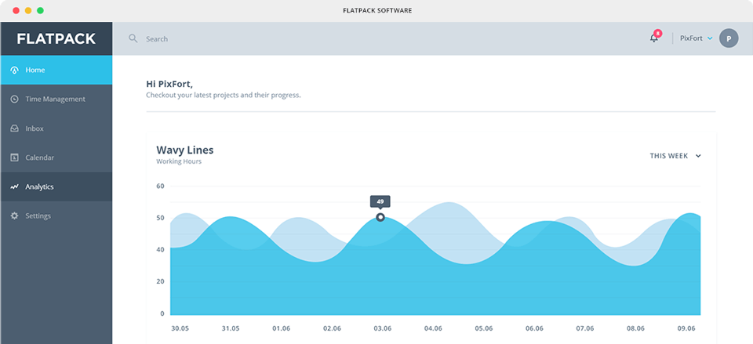Click the Inbox tray icon
The image size is (753, 344).
point(14,129)
